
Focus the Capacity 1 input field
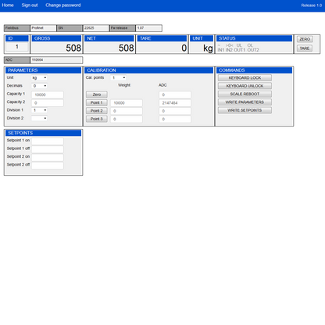pos(48,95)
